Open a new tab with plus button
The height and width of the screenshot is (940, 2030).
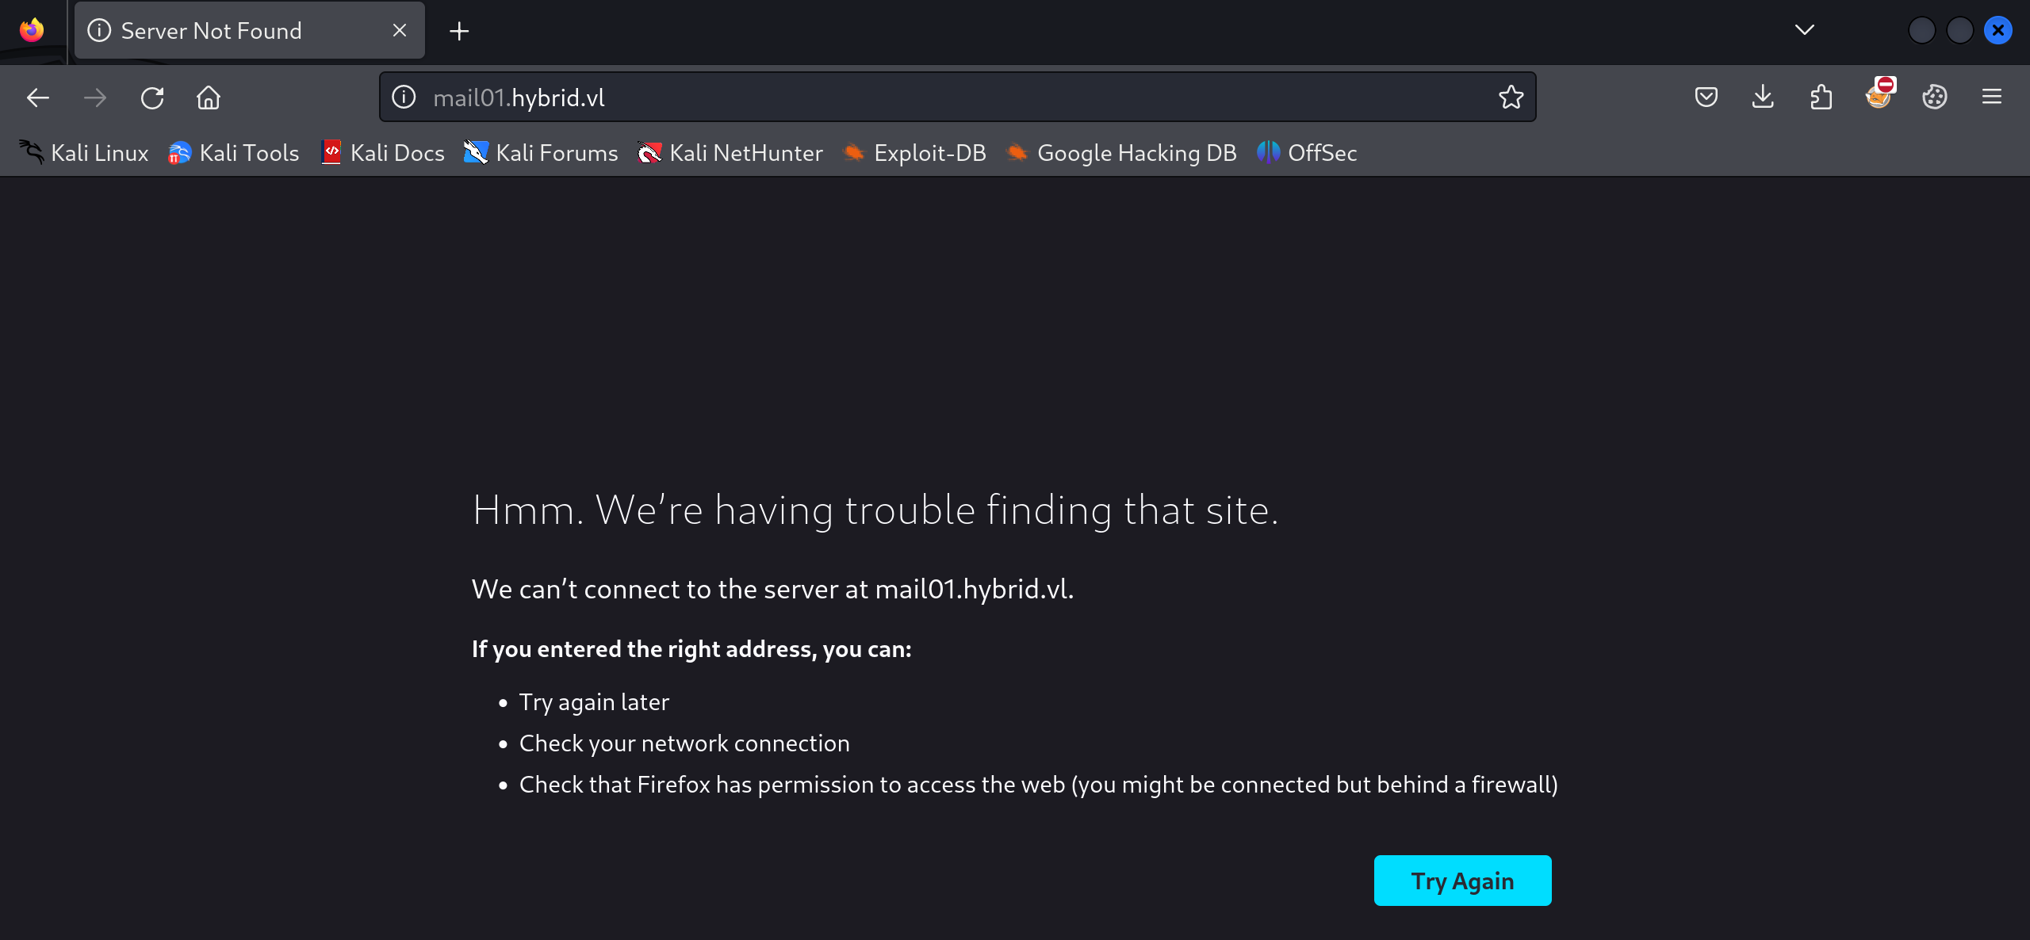[459, 31]
